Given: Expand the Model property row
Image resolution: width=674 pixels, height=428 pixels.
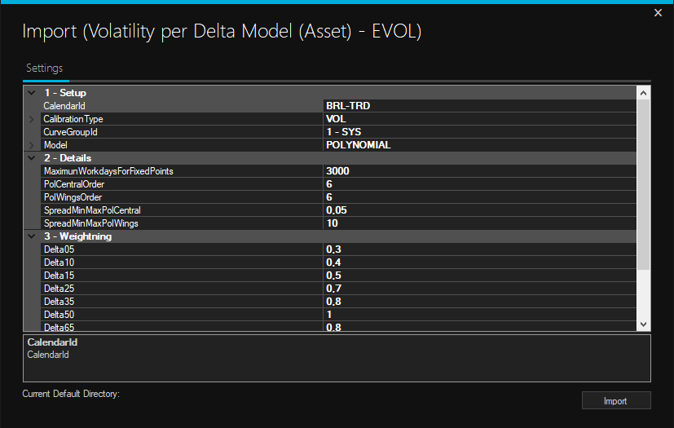Looking at the screenshot, I should pyautogui.click(x=31, y=145).
